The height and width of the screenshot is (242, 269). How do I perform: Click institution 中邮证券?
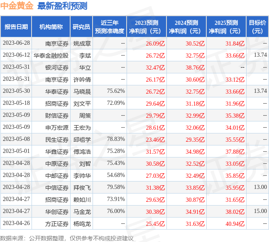pos(57,176)
